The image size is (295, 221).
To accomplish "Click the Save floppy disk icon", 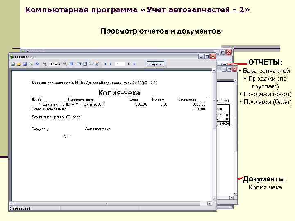I will 25,64.
